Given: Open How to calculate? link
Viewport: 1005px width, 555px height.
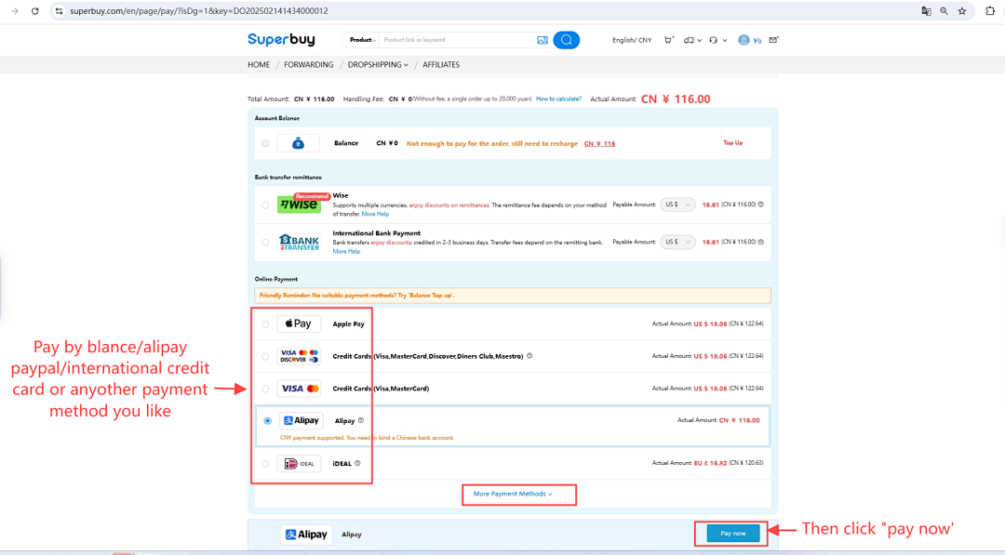Looking at the screenshot, I should pyautogui.click(x=559, y=99).
